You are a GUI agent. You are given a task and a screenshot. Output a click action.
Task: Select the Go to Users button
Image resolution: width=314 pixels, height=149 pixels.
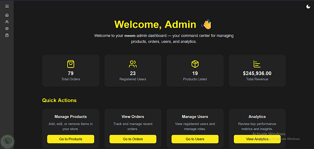tap(195, 139)
